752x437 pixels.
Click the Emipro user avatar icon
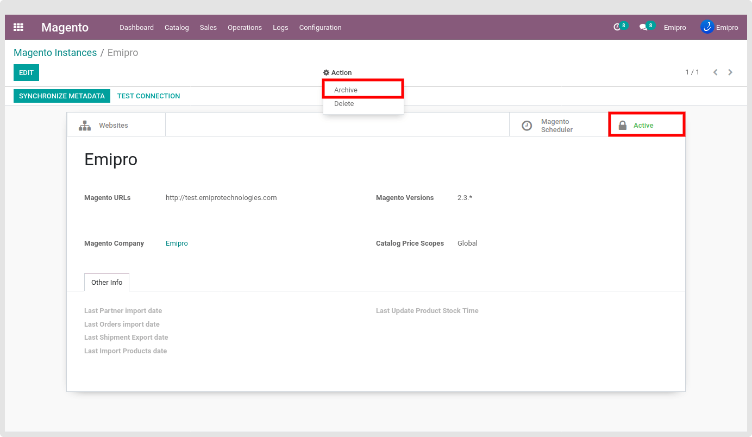tap(707, 27)
